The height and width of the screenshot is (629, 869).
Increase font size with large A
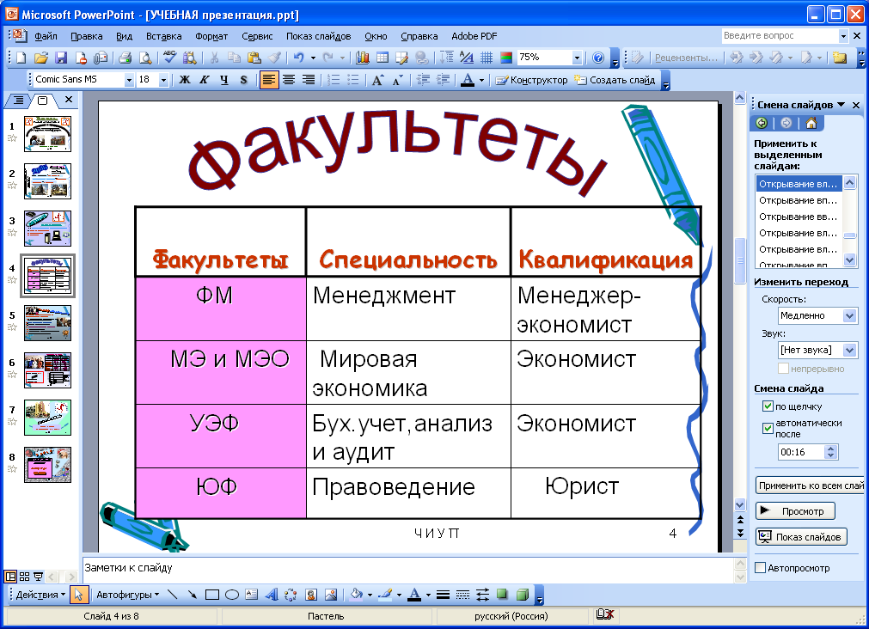click(x=377, y=80)
